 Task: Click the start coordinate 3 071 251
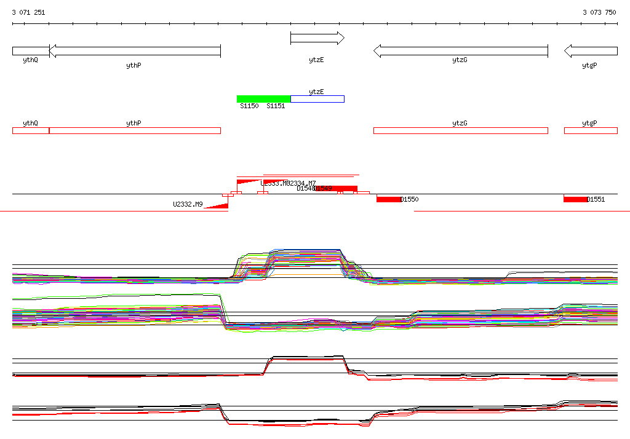point(28,12)
